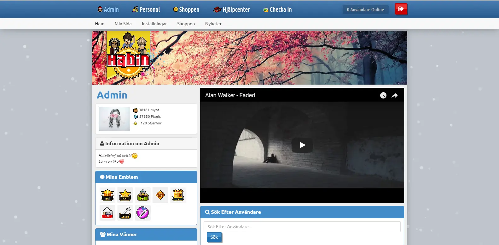Viewport: 499px width, 245px height.
Task: Select the HC club badge
Action: [178, 195]
